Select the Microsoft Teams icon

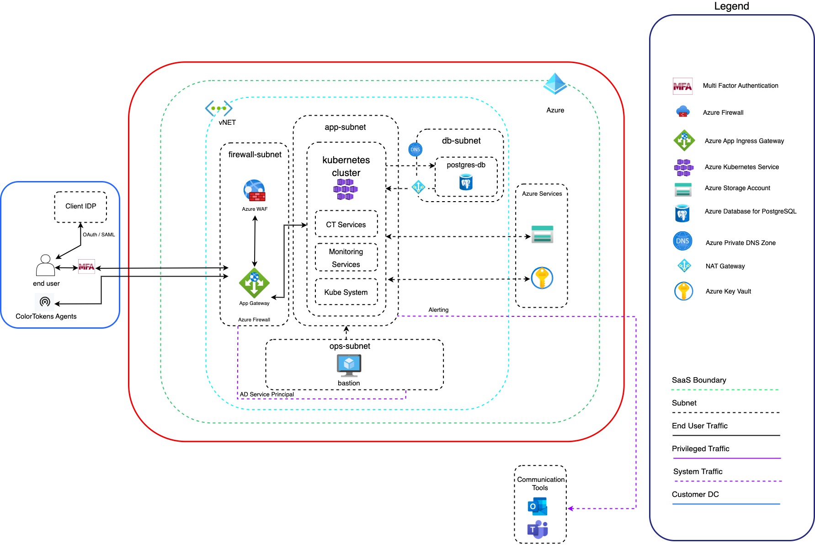538,529
